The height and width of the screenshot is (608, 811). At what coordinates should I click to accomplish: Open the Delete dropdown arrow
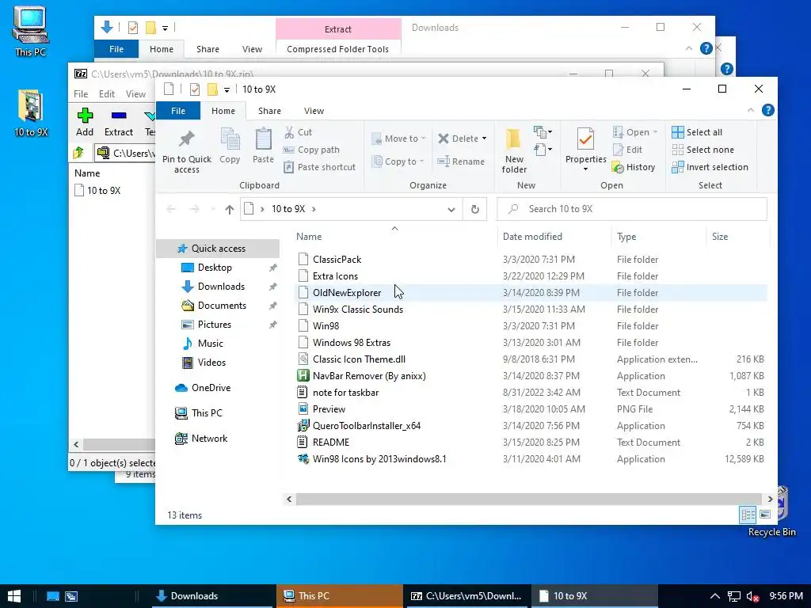click(484, 139)
